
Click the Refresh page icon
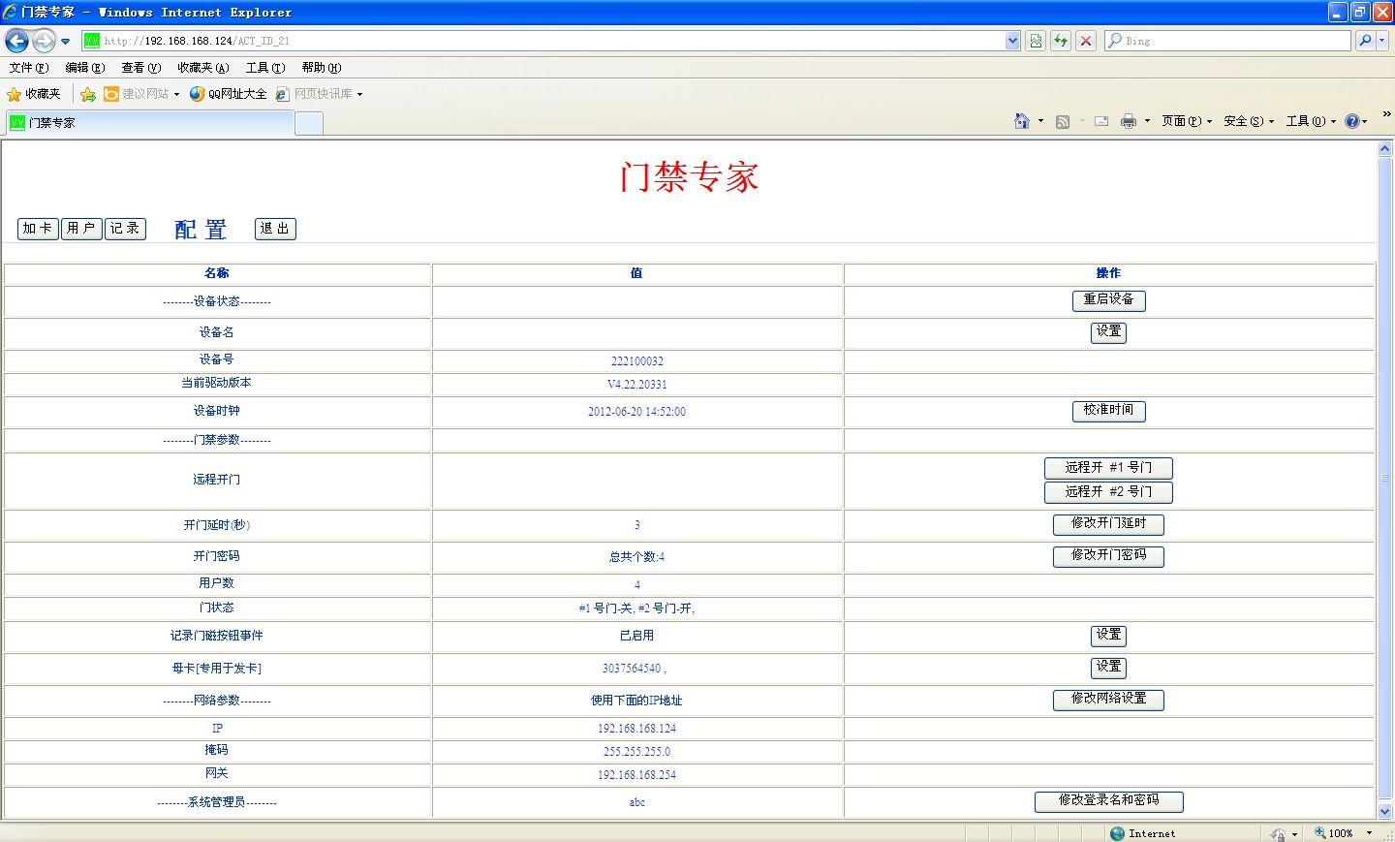click(x=1061, y=41)
